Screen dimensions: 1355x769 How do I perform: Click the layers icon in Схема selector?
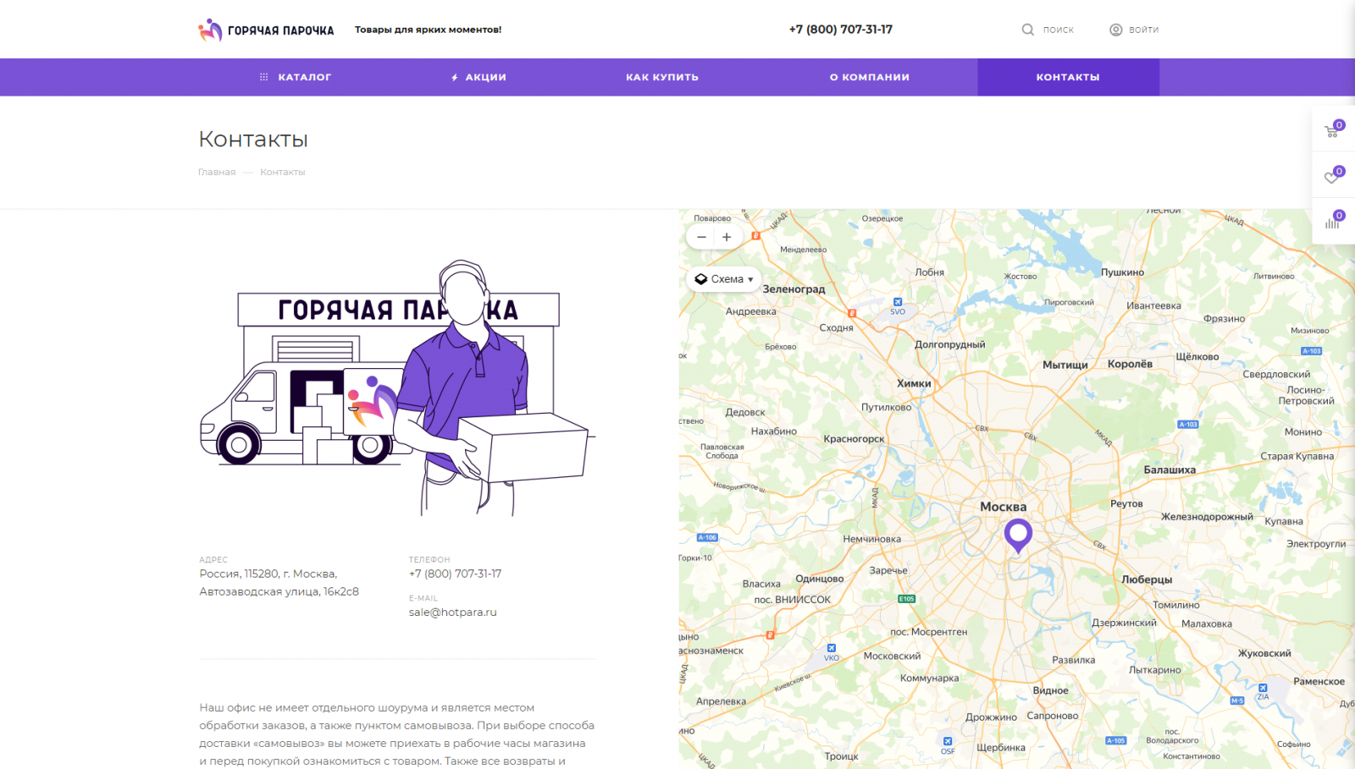pos(701,279)
